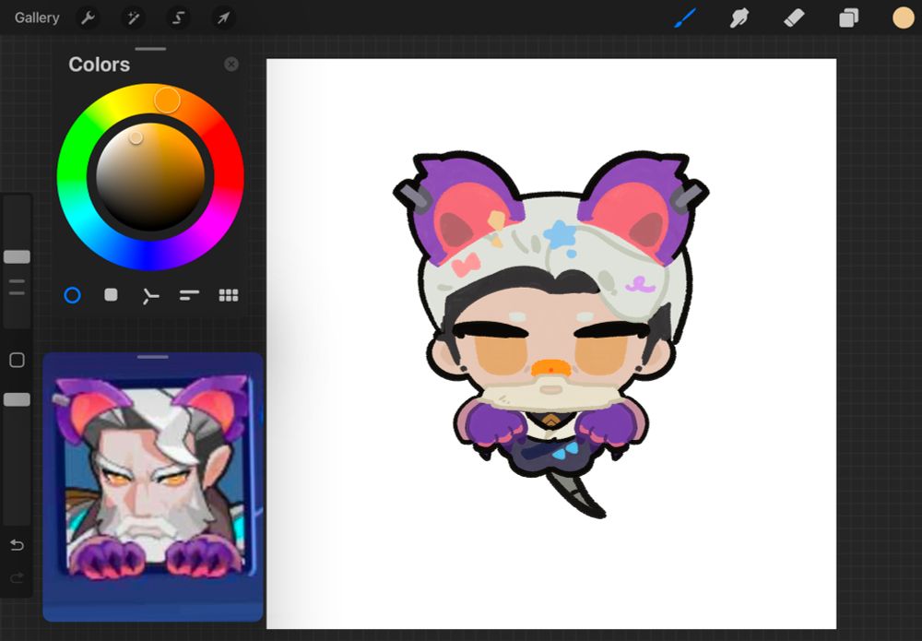This screenshot has height=641, width=922.
Task: Open the Adjustments magic wand menu
Action: (134, 18)
